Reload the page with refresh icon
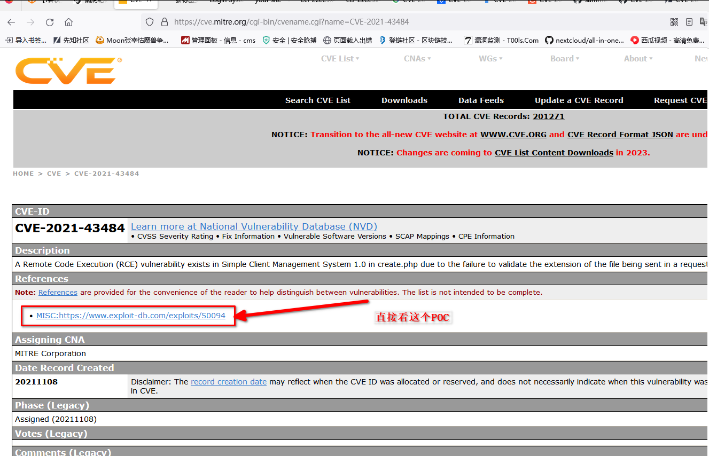Image resolution: width=709 pixels, height=456 pixels. coord(50,22)
